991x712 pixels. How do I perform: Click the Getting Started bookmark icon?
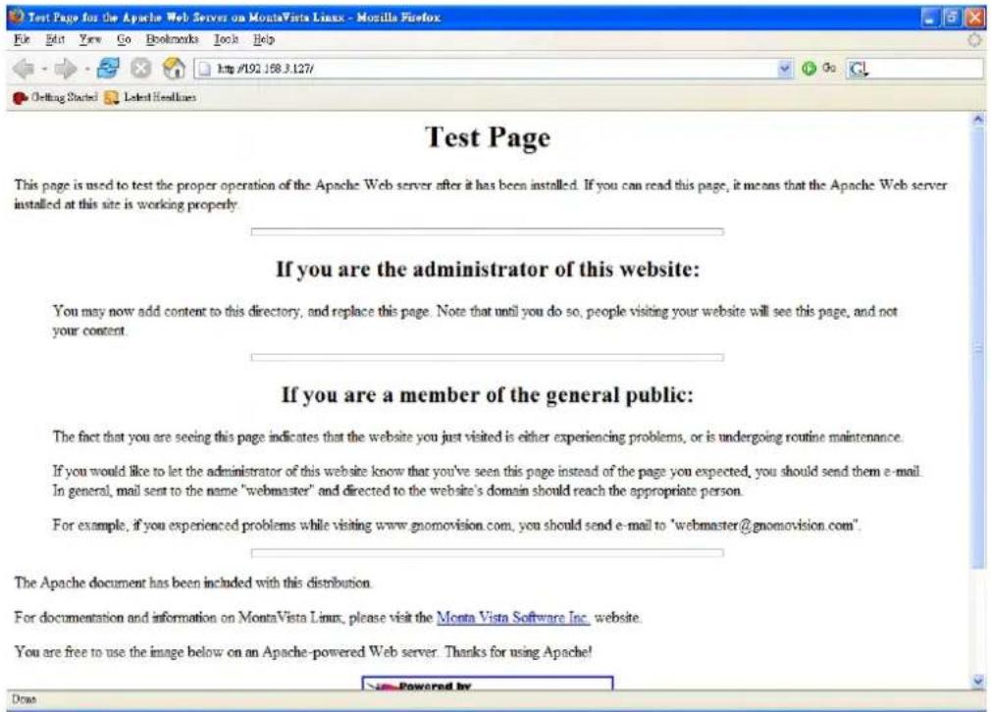point(20,98)
